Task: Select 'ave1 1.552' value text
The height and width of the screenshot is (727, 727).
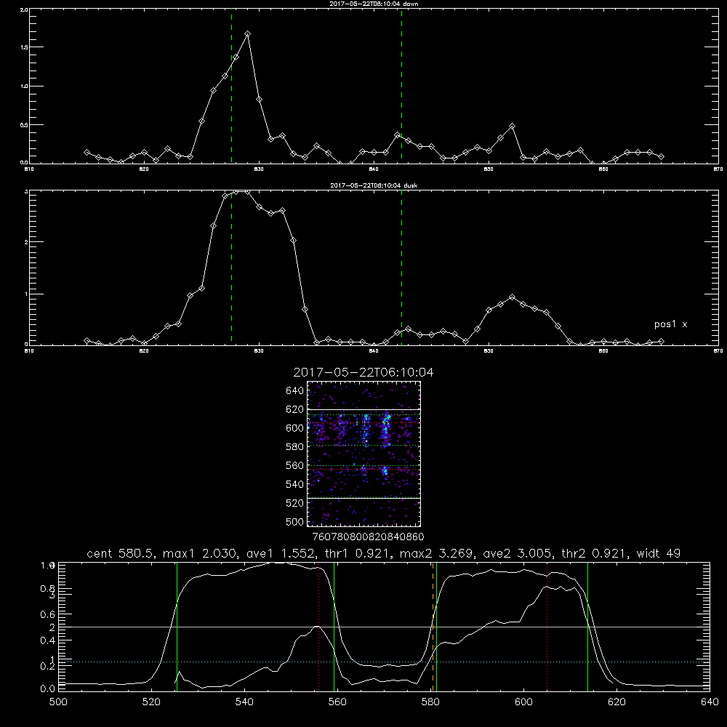Action: click(x=281, y=553)
